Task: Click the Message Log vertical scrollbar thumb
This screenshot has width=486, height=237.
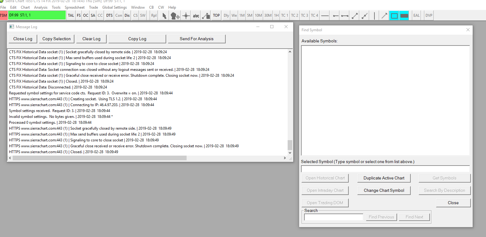Action: (x=290, y=145)
